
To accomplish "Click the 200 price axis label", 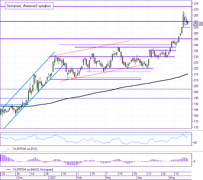I will point(196,92).
